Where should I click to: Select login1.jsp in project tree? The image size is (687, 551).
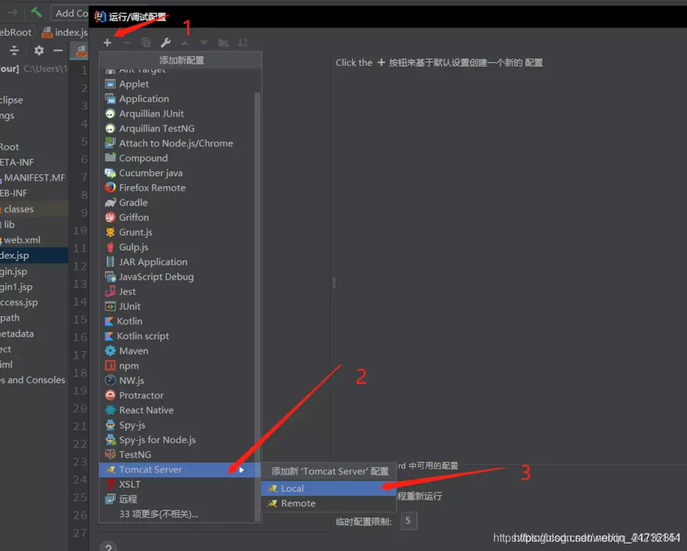34,287
